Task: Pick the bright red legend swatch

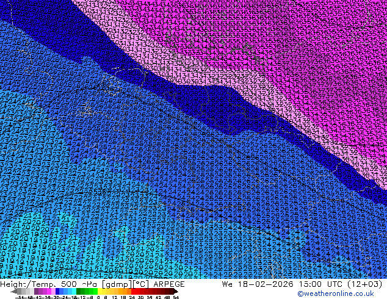Action: tap(133, 291)
